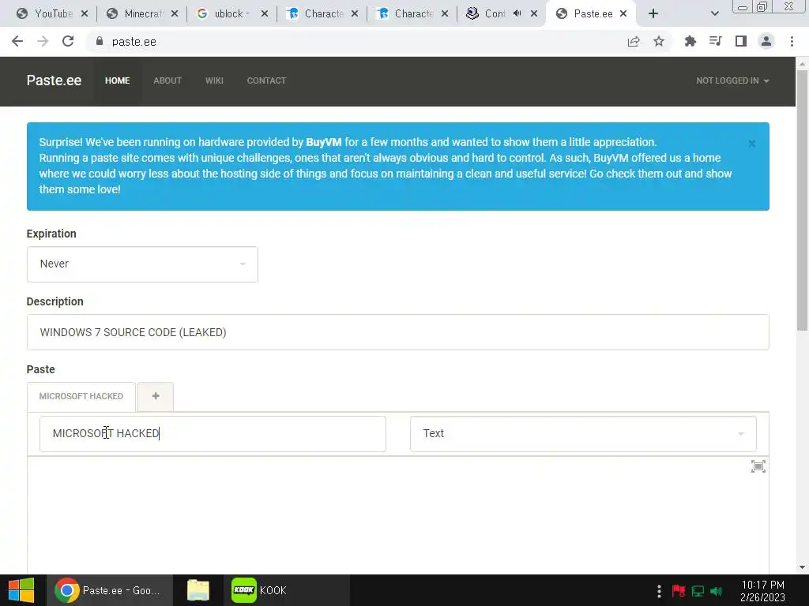Viewport: 809px width, 606px height.
Task: Reload the paste.ee page
Action: click(x=68, y=41)
